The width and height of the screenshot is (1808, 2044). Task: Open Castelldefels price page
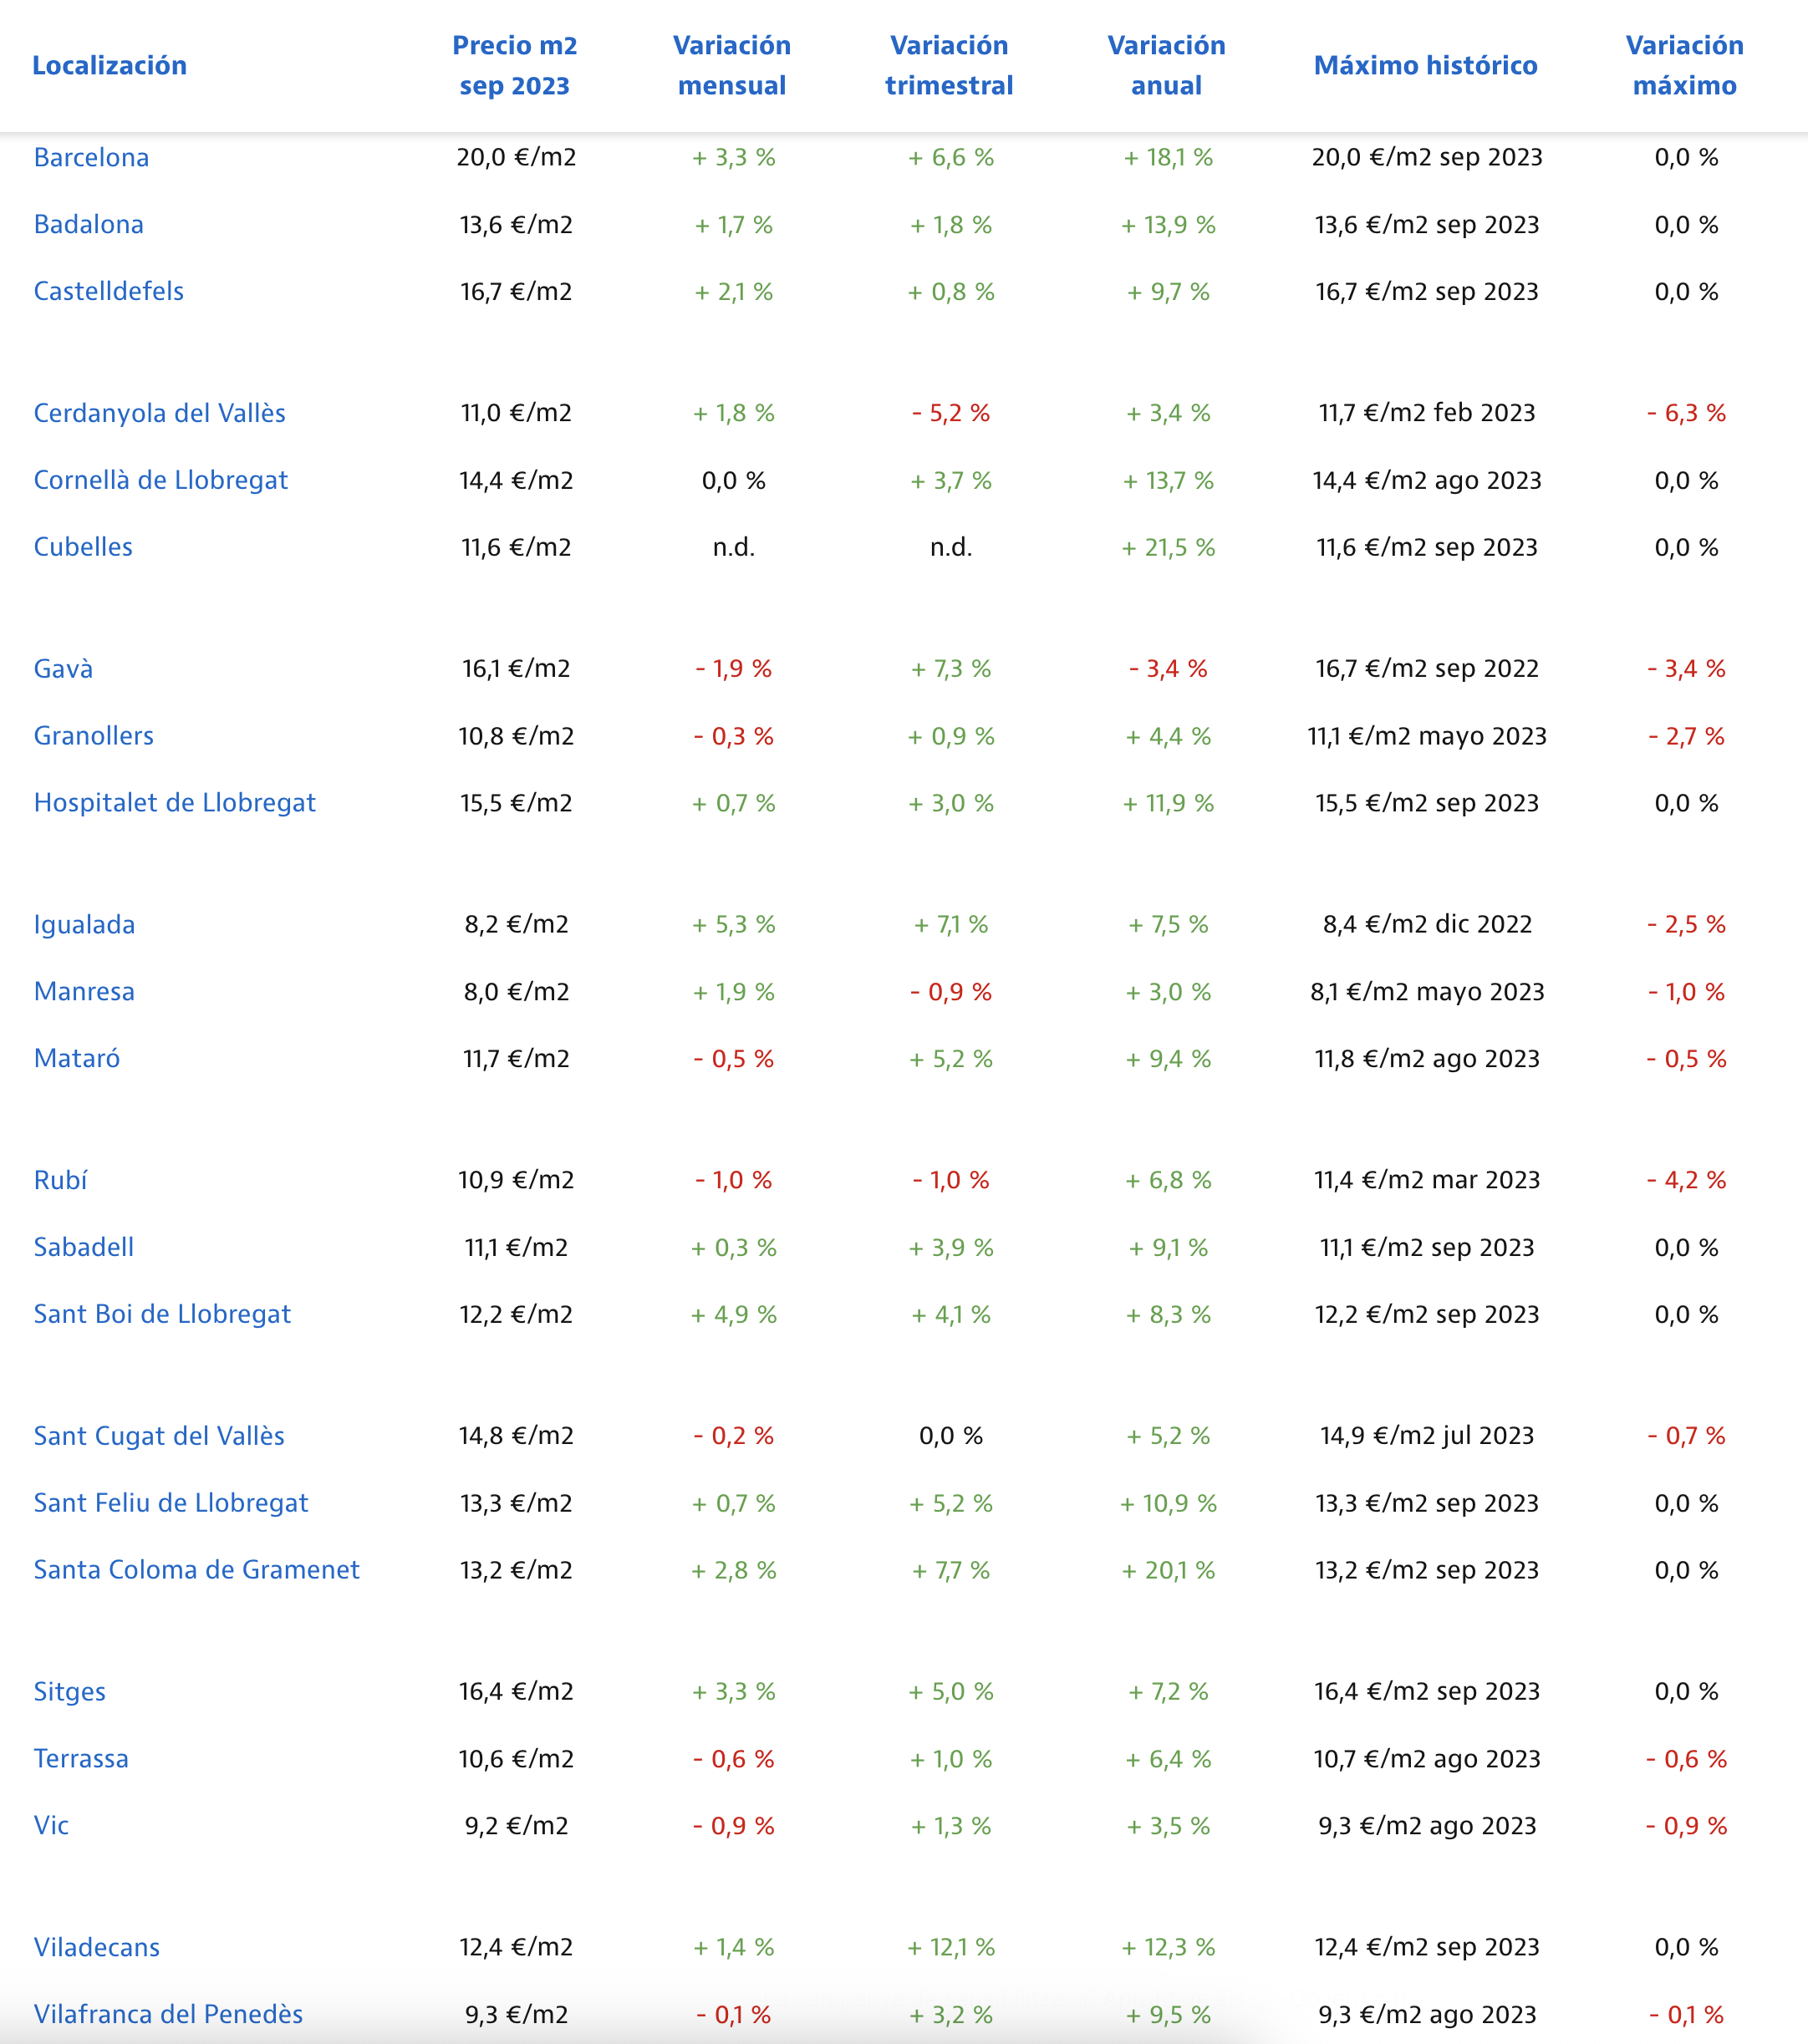click(x=108, y=292)
